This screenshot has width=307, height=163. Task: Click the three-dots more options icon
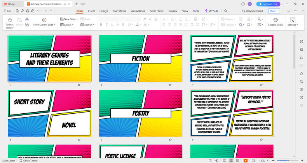295,11
